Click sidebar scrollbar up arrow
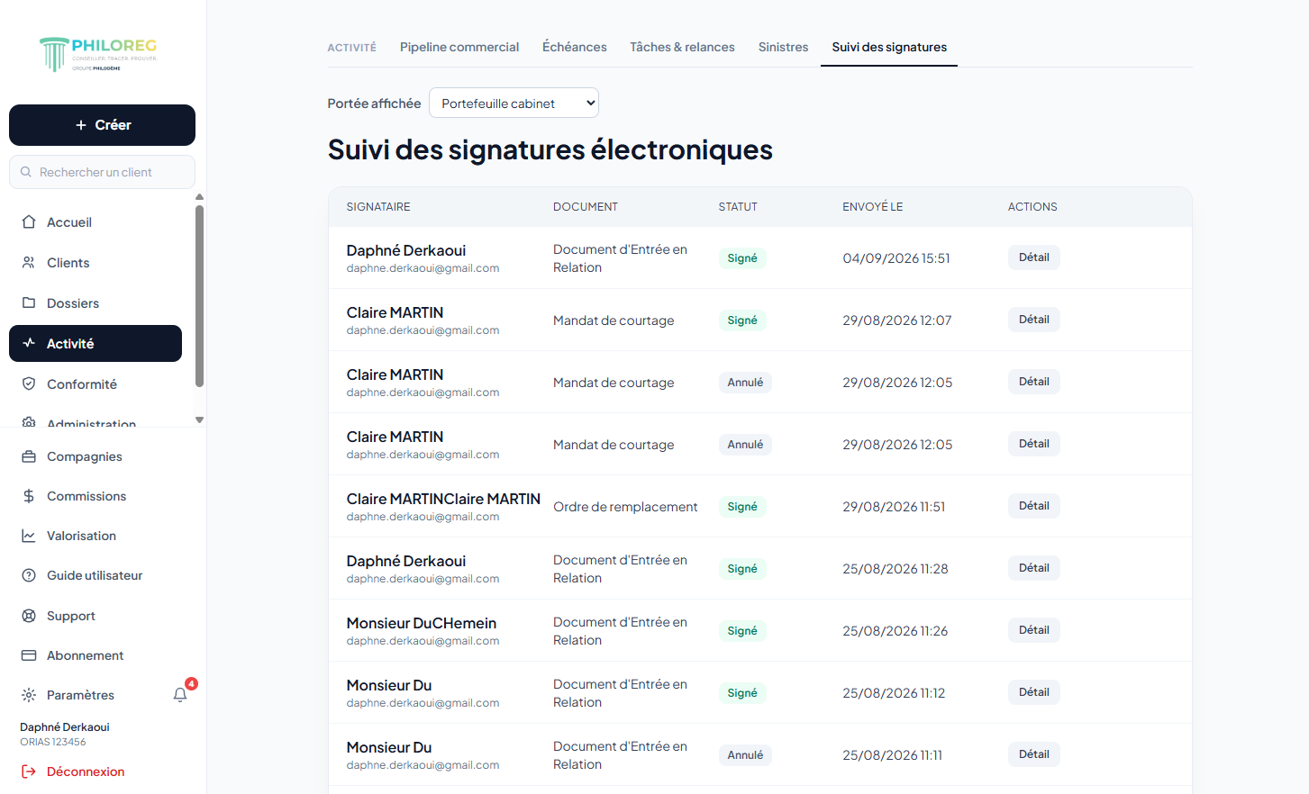Image resolution: width=1309 pixels, height=794 pixels. pyautogui.click(x=199, y=196)
